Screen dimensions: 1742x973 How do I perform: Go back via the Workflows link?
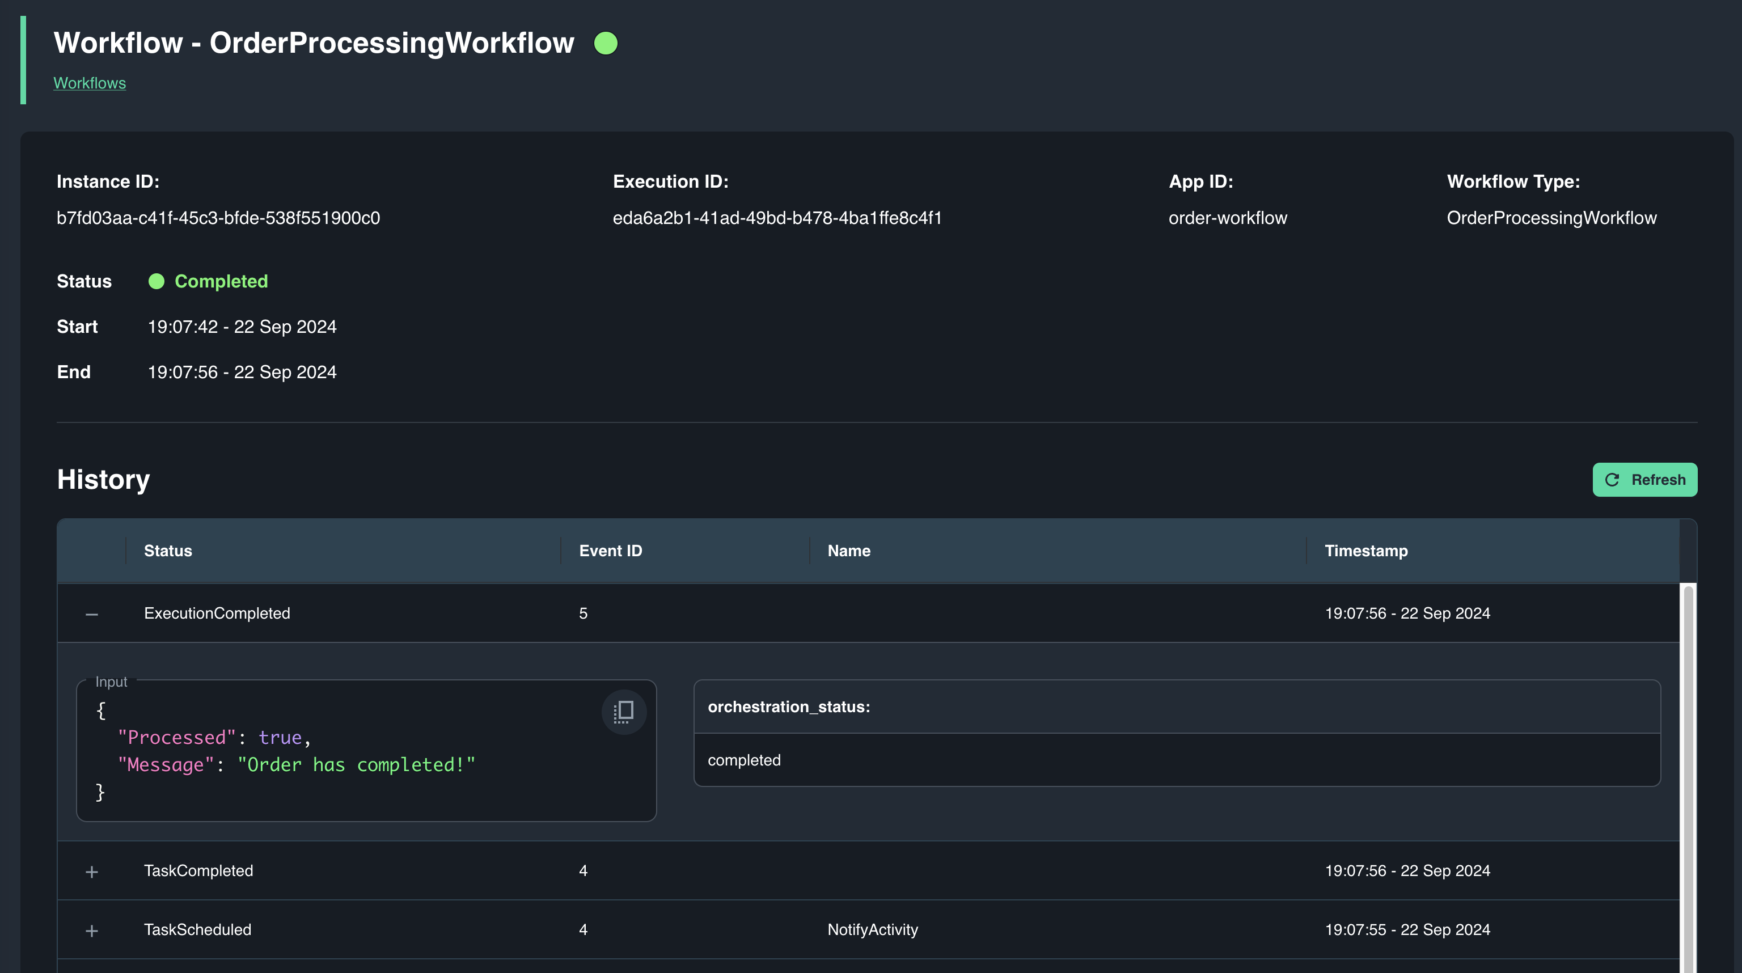coord(90,83)
